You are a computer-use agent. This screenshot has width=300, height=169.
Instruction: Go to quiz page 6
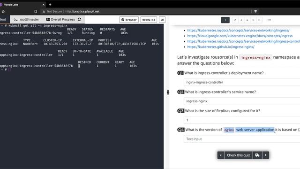(259, 20)
